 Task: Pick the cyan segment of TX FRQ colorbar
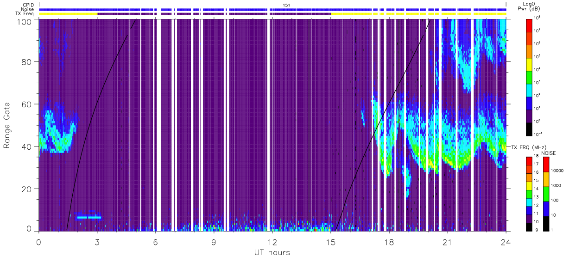(529, 201)
